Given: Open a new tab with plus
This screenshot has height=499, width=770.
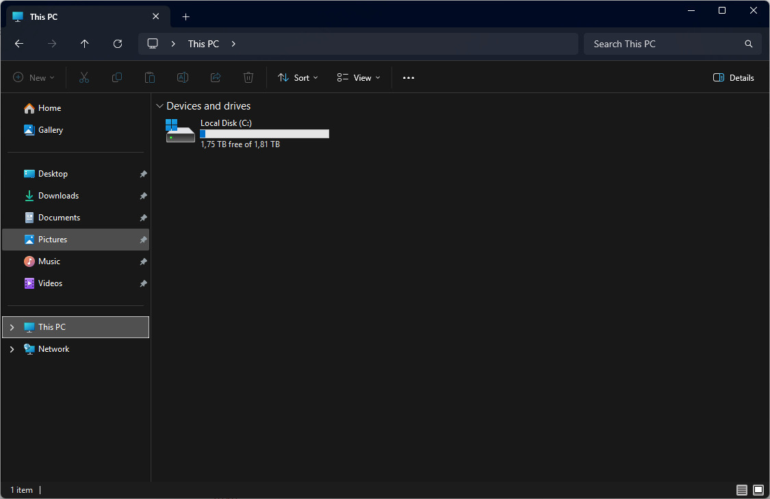Looking at the screenshot, I should point(185,16).
